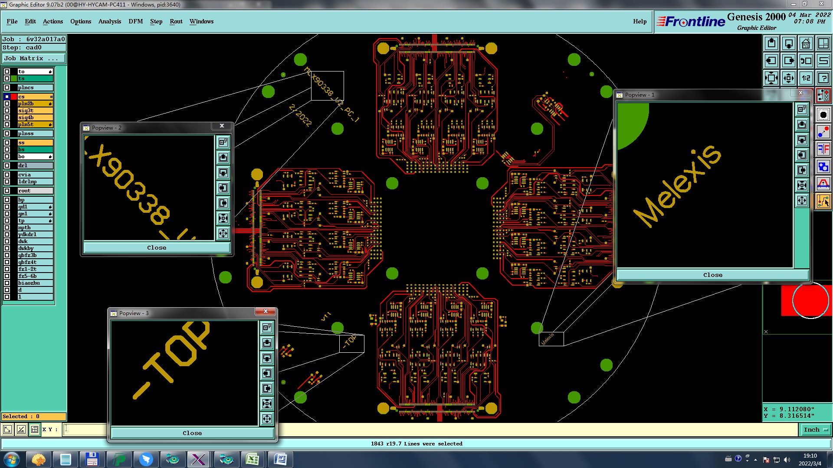Viewport: 833px width, 468px height.
Task: Click the 1:2 zoom scale icon
Action: click(806, 78)
